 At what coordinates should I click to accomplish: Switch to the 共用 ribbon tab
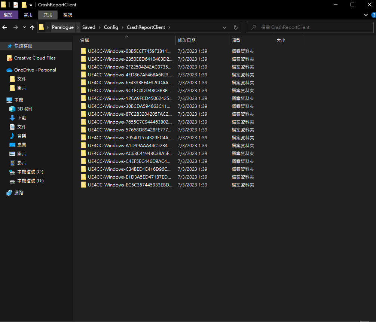coord(48,15)
